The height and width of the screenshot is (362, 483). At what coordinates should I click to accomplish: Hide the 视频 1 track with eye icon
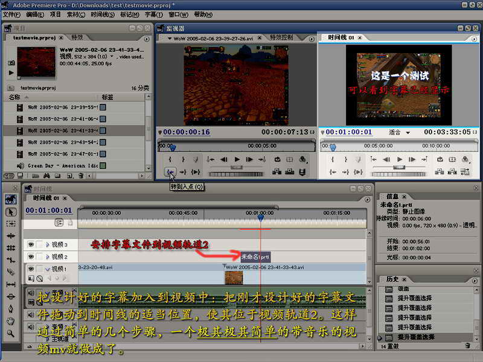pos(31,268)
